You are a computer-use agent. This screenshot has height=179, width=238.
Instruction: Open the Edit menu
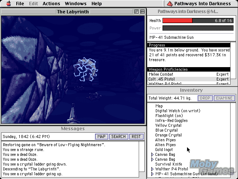pos(33,3)
